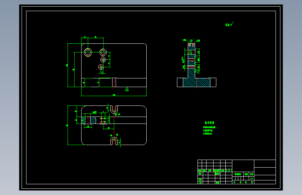Click the 1:1 scale value cell

click(251, 178)
